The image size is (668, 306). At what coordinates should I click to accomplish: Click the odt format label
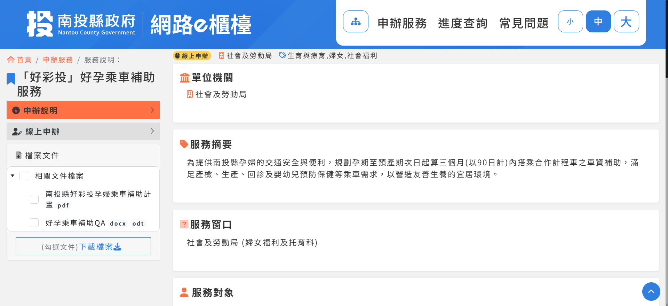point(138,223)
